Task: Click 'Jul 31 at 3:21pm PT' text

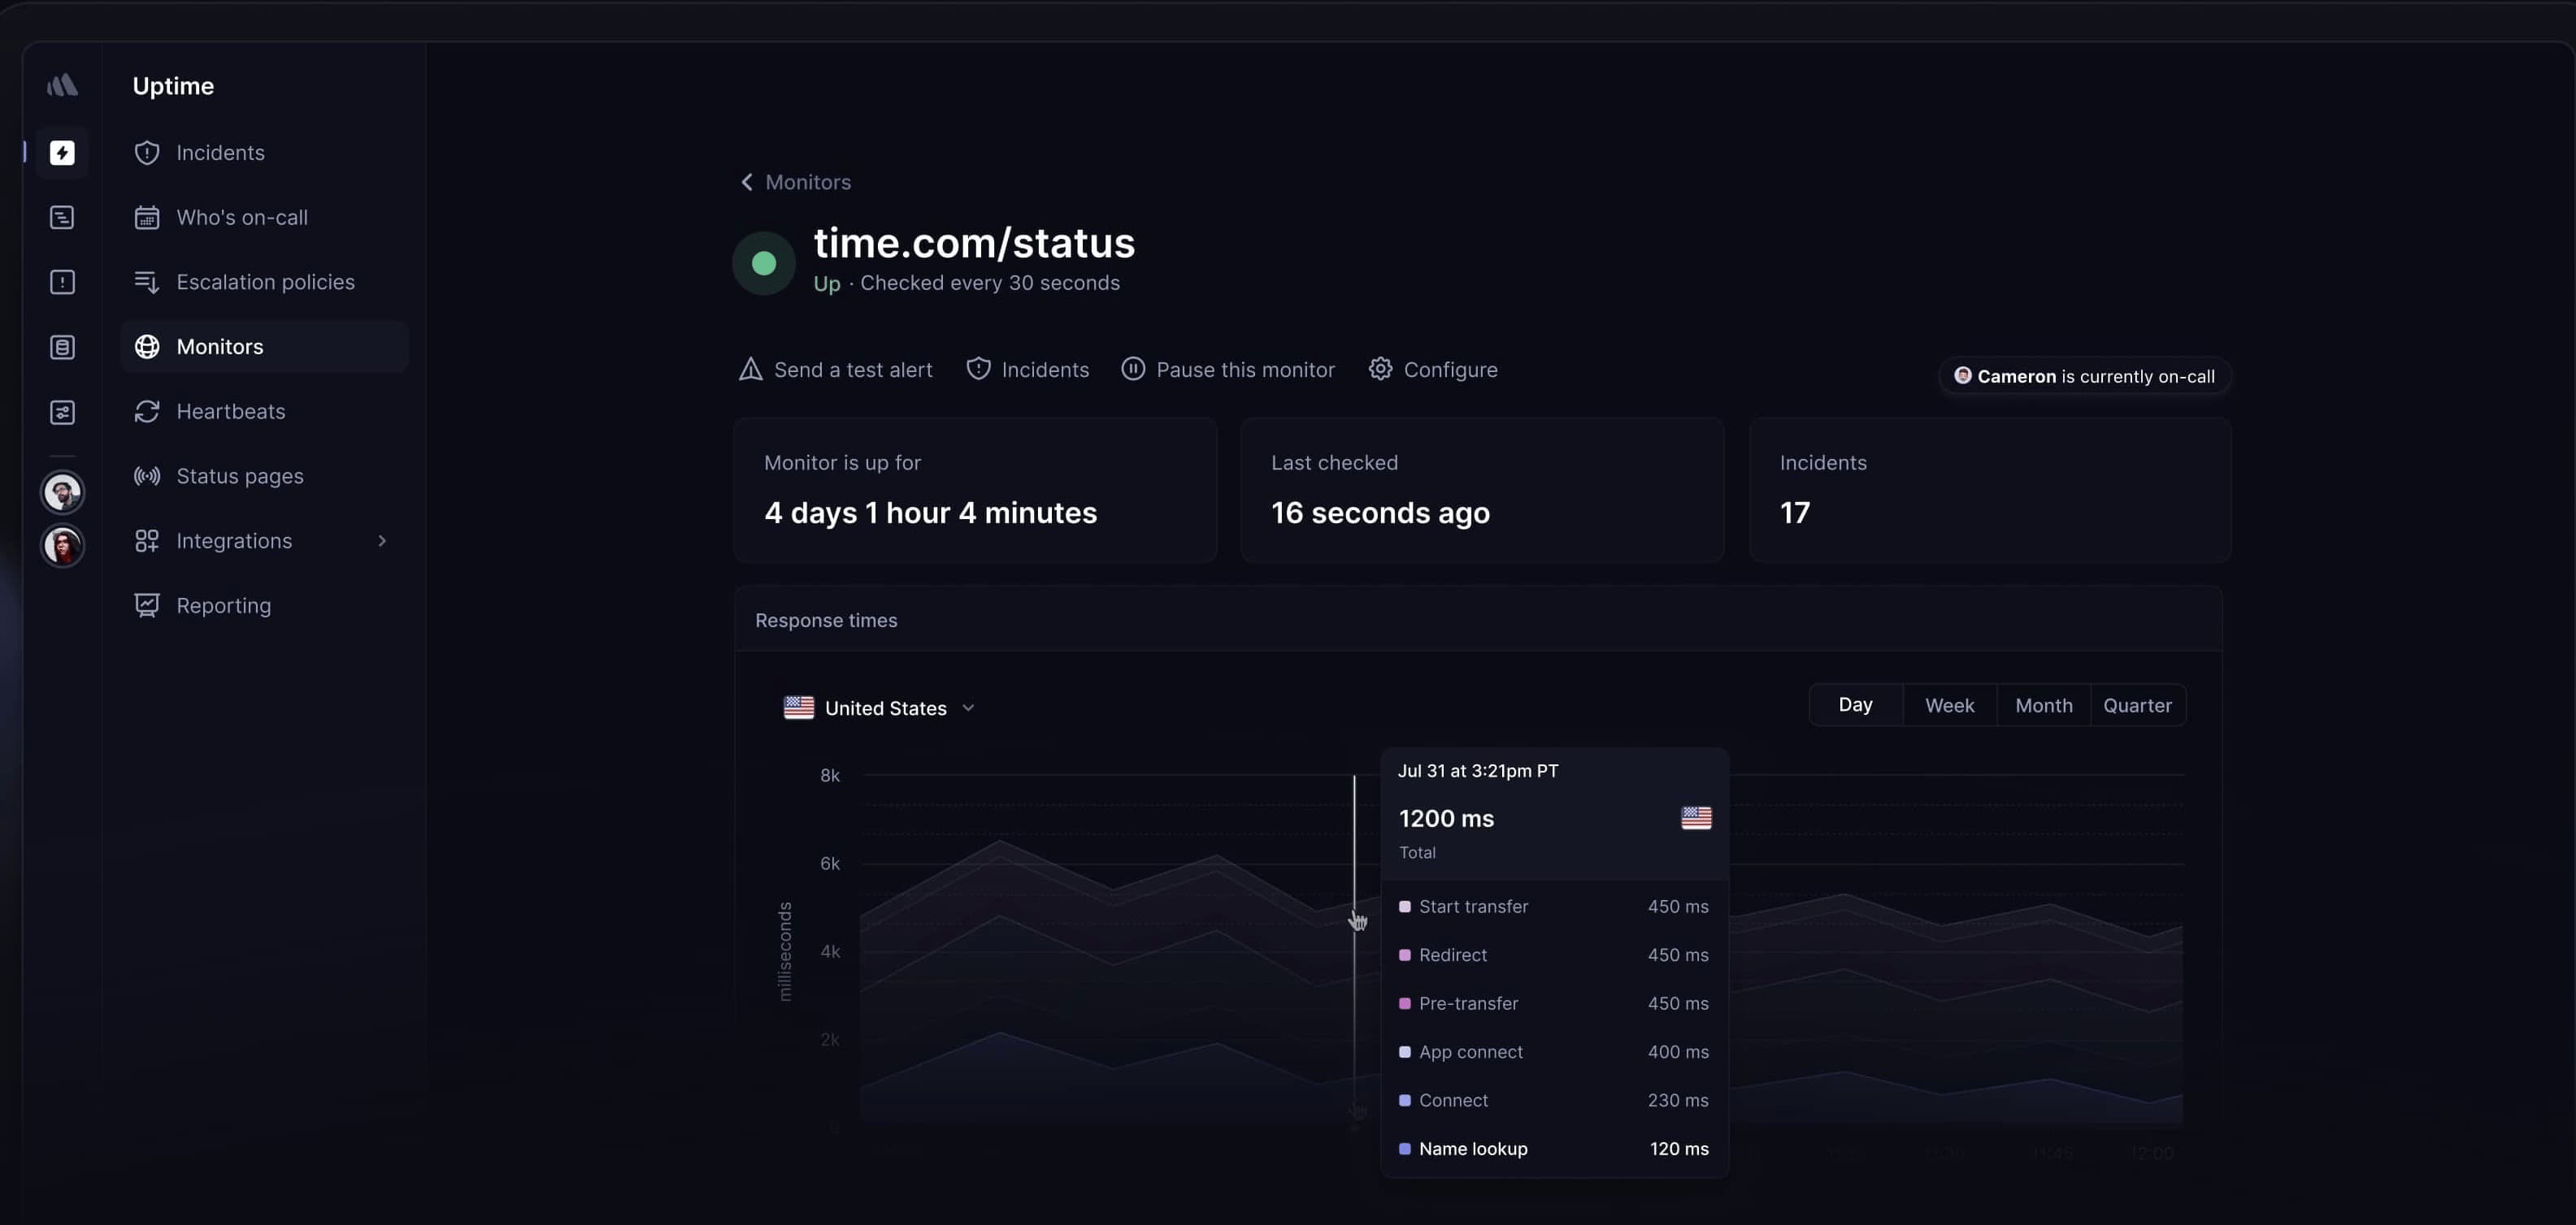Action: point(1477,772)
